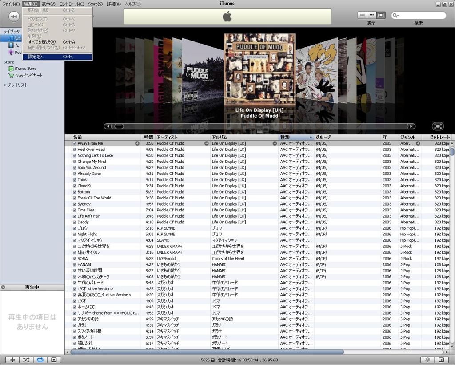Viewport: 455px width, 365px height.
Task: Click the vertical scrollbar thumb of song list
Action: tap(452, 151)
